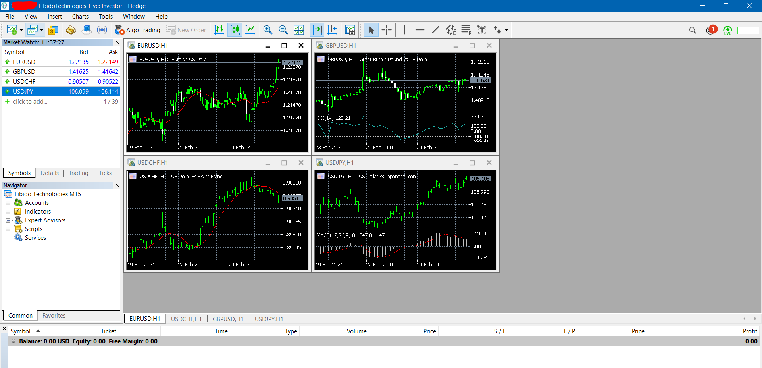This screenshot has height=368, width=762.
Task: Switch to USDJPY,H1 chart tab
Action: 269,319
